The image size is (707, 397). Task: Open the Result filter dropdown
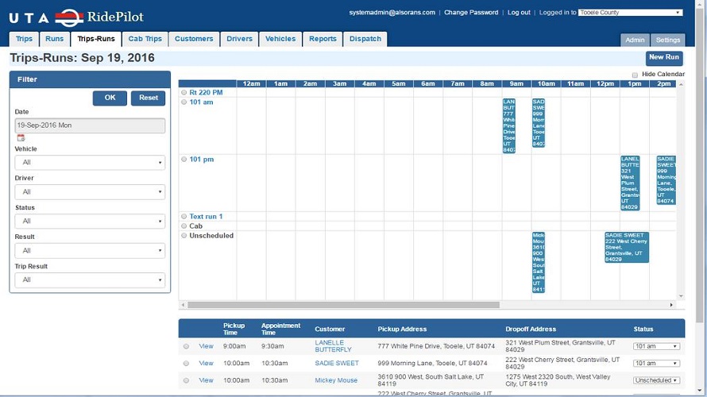(90, 251)
